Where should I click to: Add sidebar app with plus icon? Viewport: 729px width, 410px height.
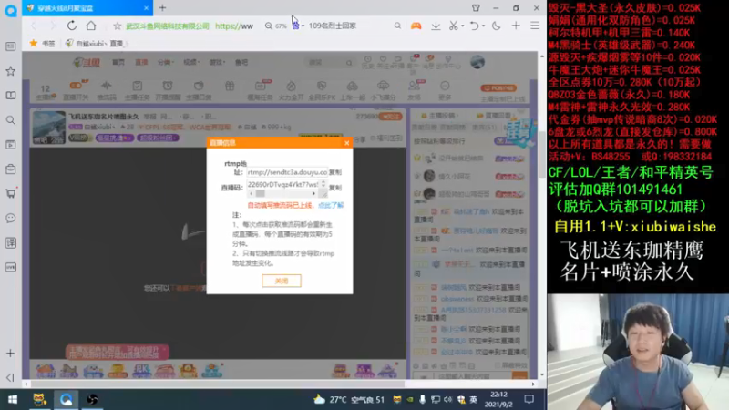pos(10,354)
